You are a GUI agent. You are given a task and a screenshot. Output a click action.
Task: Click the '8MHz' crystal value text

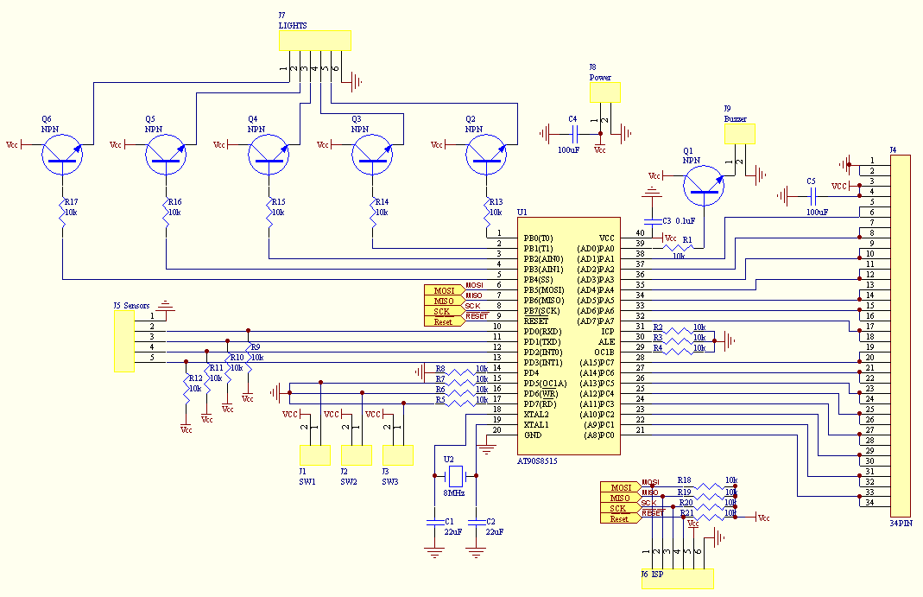[x=454, y=492]
